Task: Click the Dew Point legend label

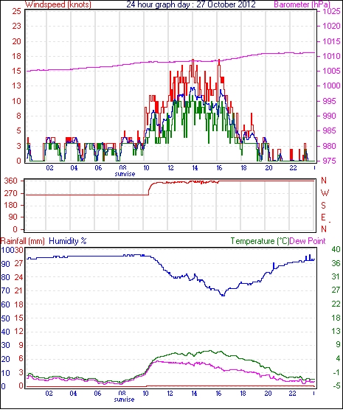Action: coord(308,241)
